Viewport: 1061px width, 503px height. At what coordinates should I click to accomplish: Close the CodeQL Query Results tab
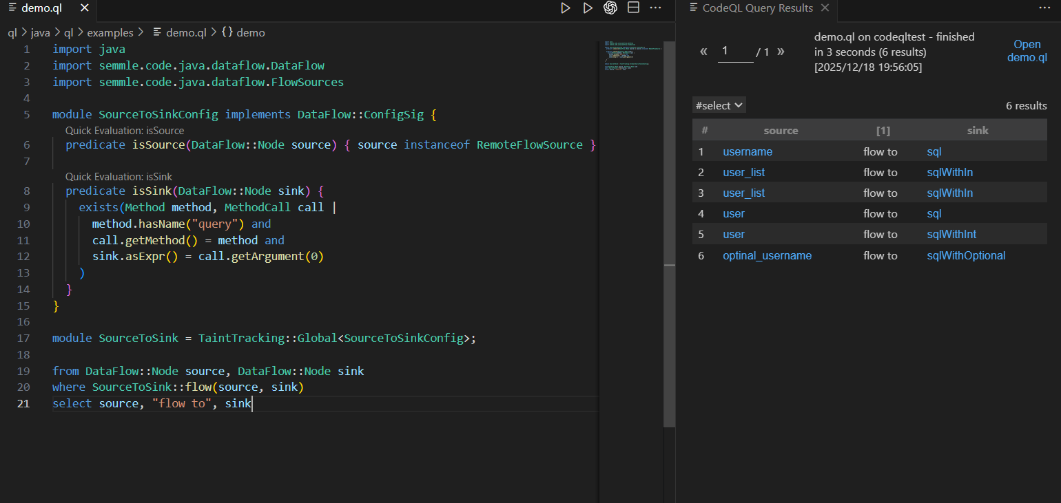coord(825,8)
